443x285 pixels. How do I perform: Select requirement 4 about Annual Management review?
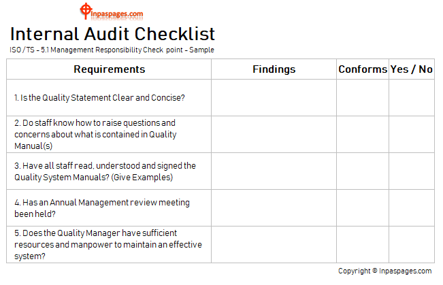pyautogui.click(x=102, y=208)
